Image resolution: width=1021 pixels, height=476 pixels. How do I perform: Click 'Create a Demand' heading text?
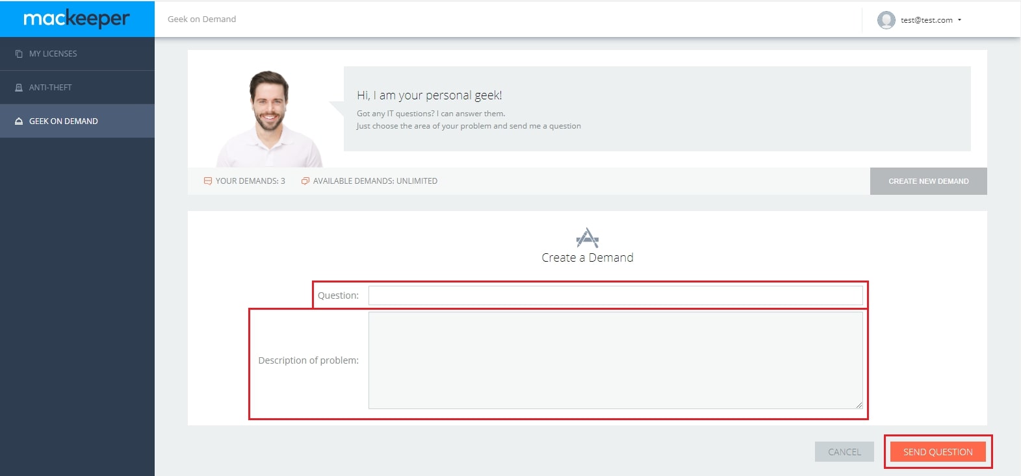click(588, 258)
